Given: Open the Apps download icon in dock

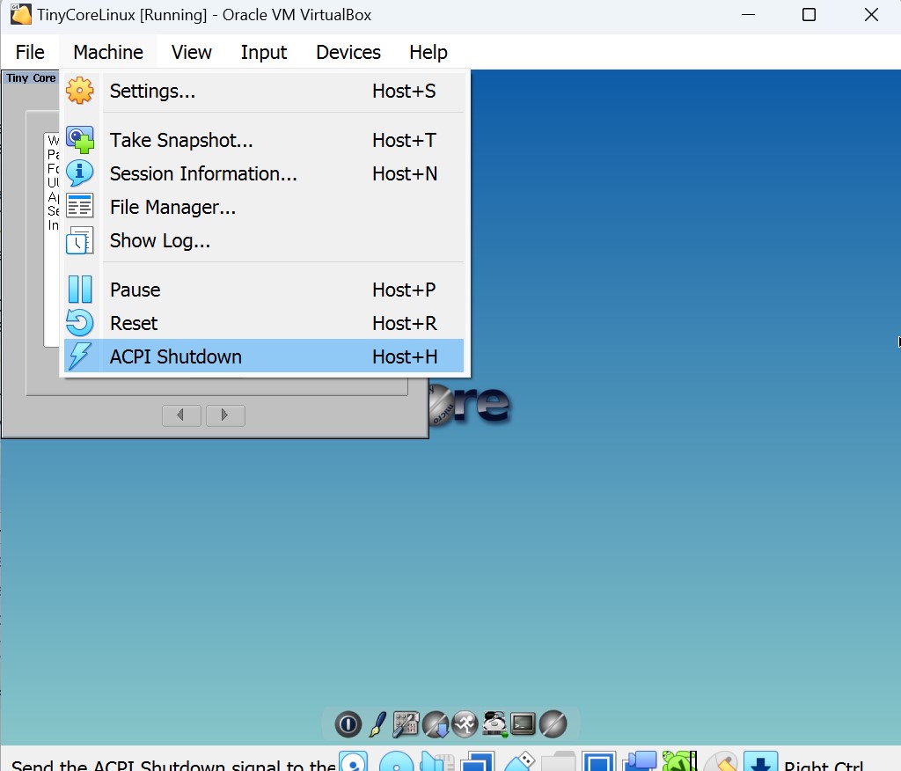Looking at the screenshot, I should click(436, 724).
